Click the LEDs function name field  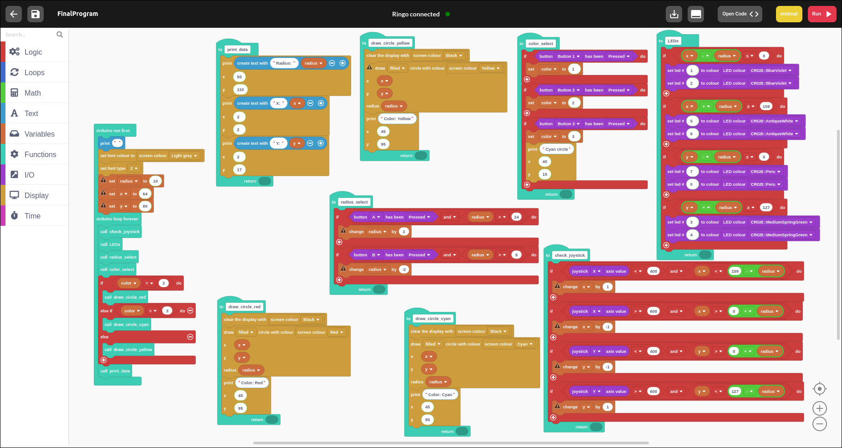(x=673, y=41)
